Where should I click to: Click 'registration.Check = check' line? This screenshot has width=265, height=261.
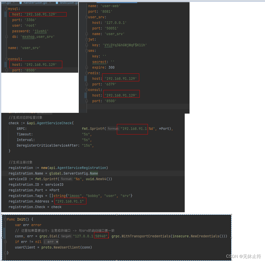(x=35, y=207)
